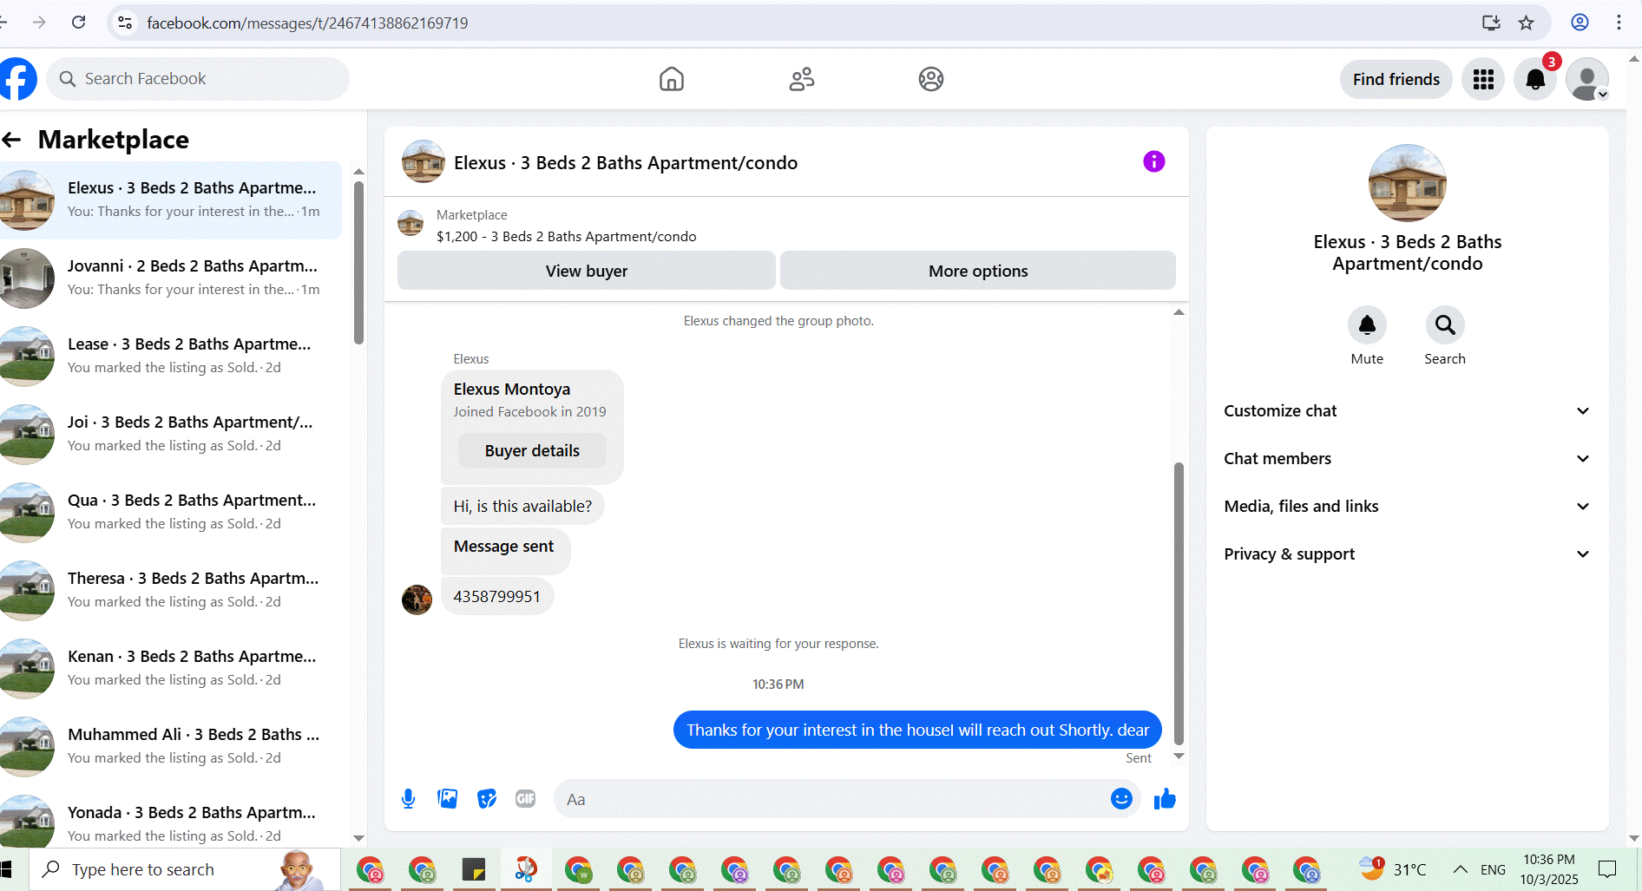
Task: Send a thumbs-up like
Action: pyautogui.click(x=1165, y=799)
